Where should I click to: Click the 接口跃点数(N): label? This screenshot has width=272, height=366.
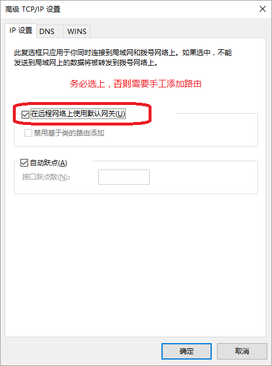click(x=46, y=177)
